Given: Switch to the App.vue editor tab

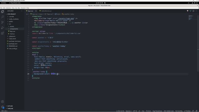Looking at the screenshot, I should click(x=30, y=11).
